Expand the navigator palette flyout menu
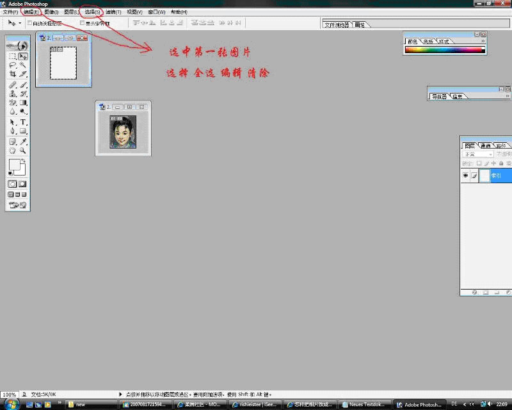This screenshot has height=410, width=512. 508,96
